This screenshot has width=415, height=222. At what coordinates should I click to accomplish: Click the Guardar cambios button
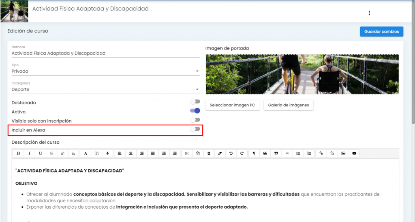tap(381, 32)
